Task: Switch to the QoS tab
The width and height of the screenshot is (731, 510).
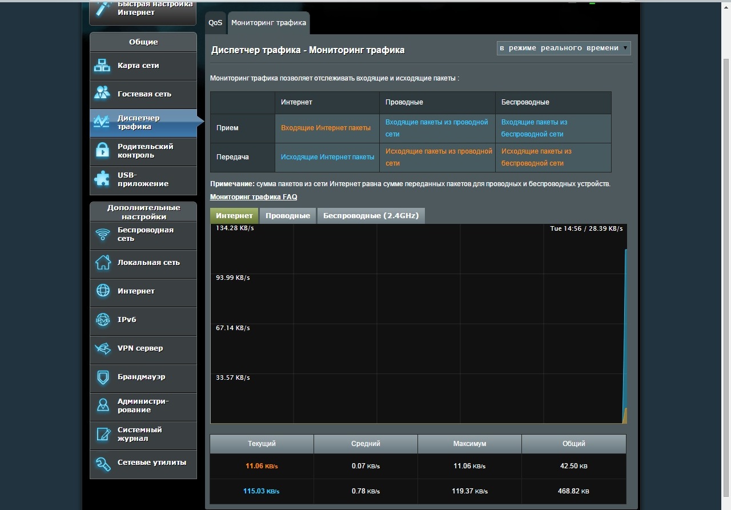Action: click(215, 23)
